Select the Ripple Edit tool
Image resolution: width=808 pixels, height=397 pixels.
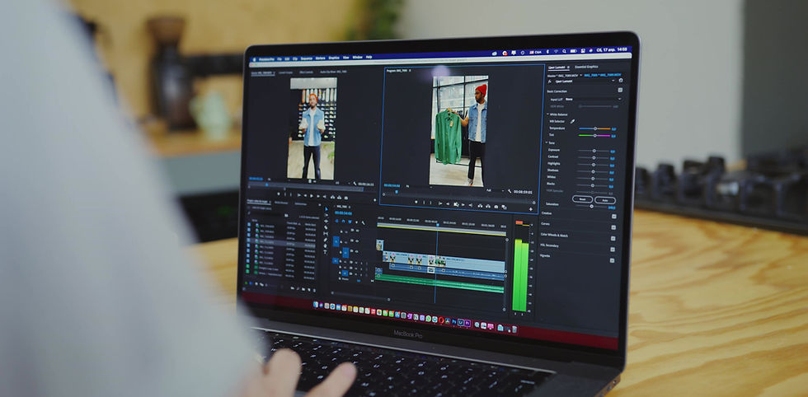pyautogui.click(x=326, y=222)
